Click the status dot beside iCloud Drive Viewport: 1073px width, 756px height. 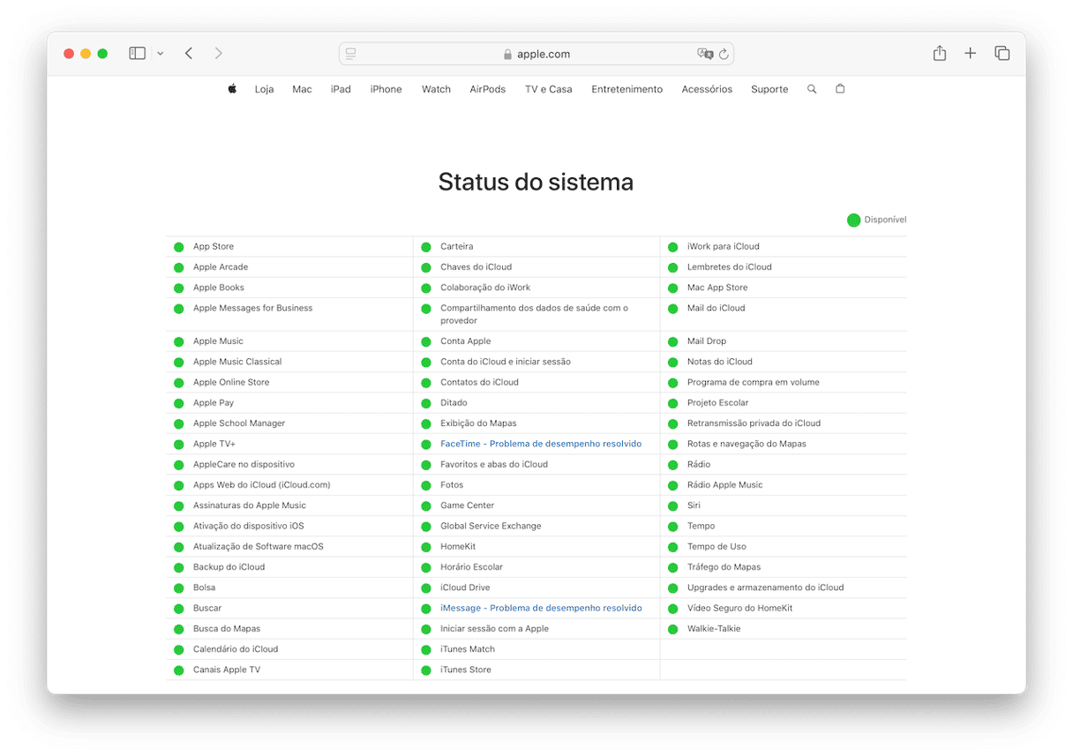425,588
